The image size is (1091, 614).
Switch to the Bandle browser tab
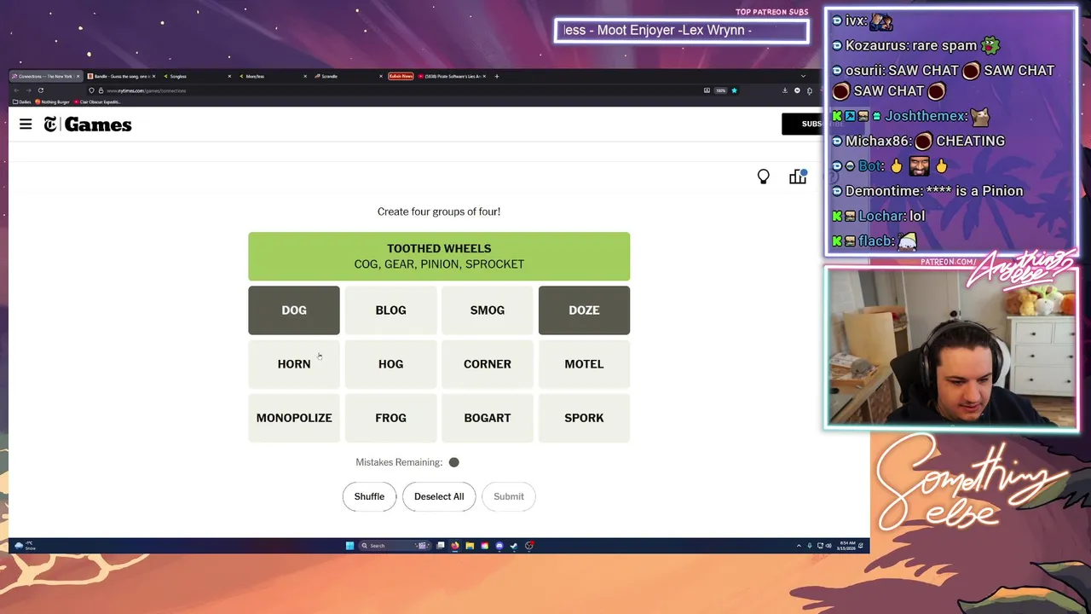coord(119,76)
